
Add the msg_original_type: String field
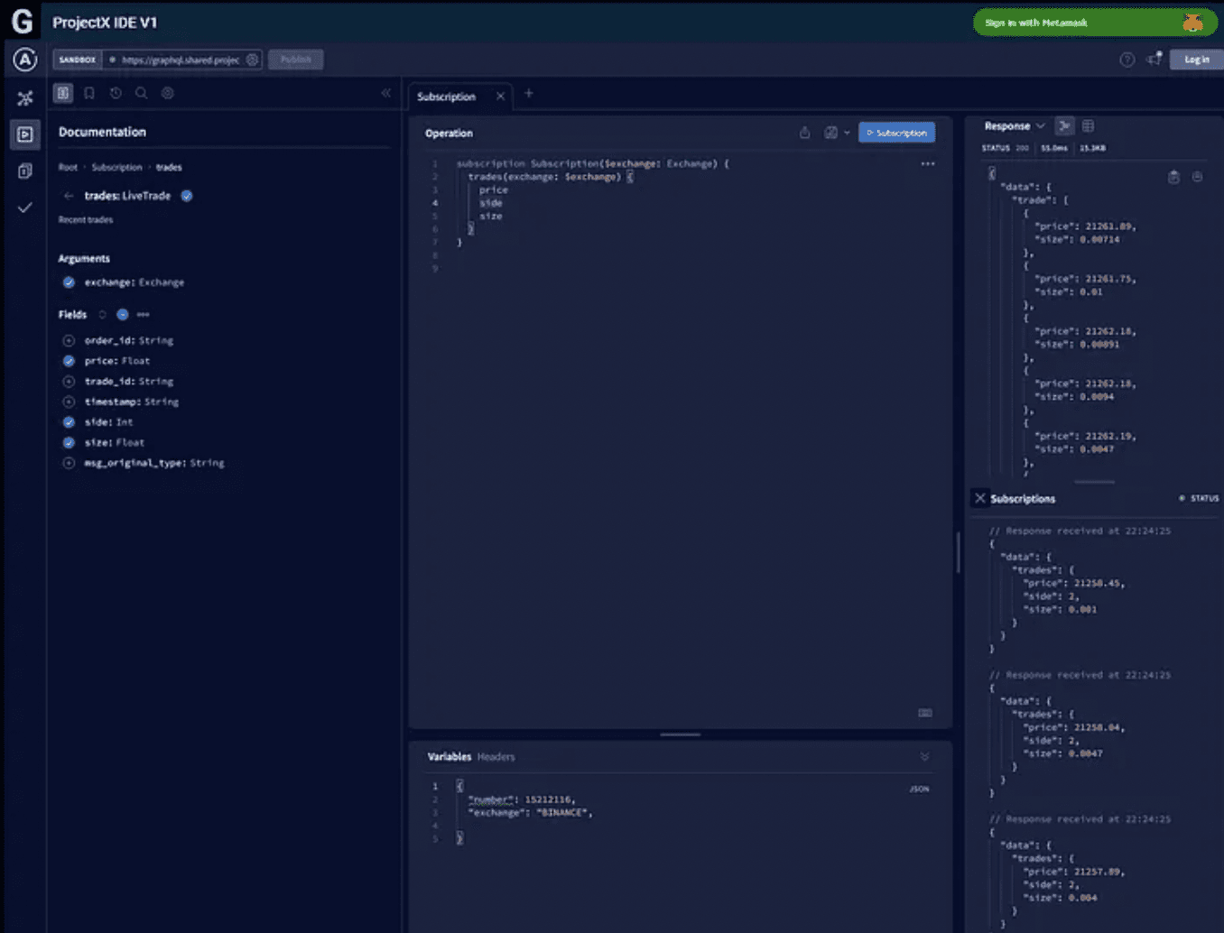[x=69, y=463]
